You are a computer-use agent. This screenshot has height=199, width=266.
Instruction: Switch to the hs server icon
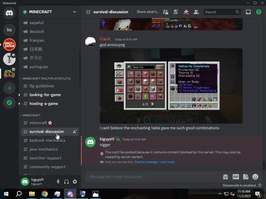point(9,30)
